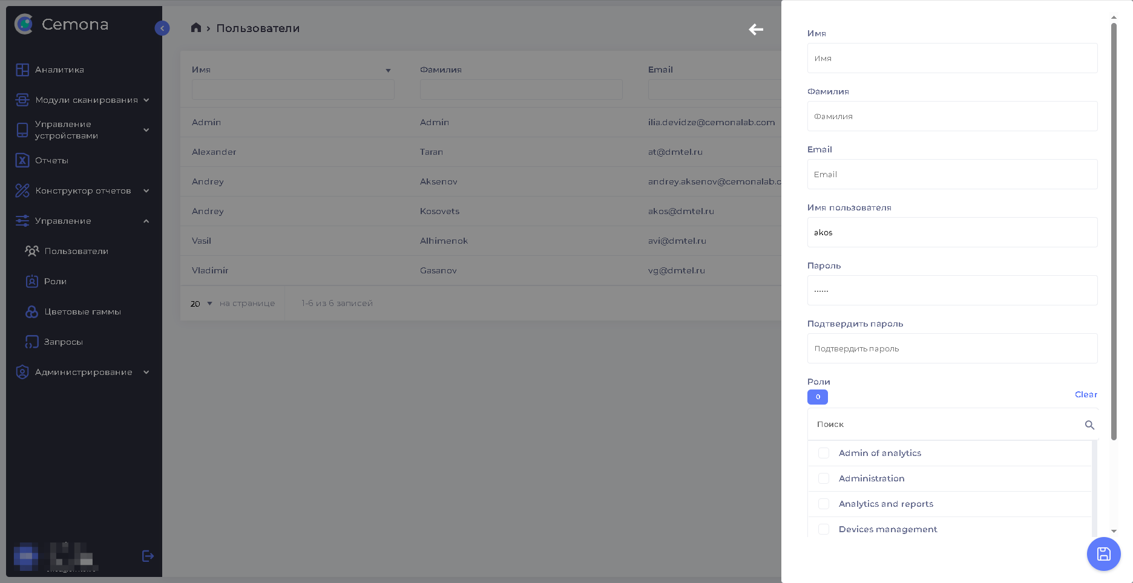The image size is (1133, 583).
Task: Click the back arrow icon
Action: pos(756,30)
